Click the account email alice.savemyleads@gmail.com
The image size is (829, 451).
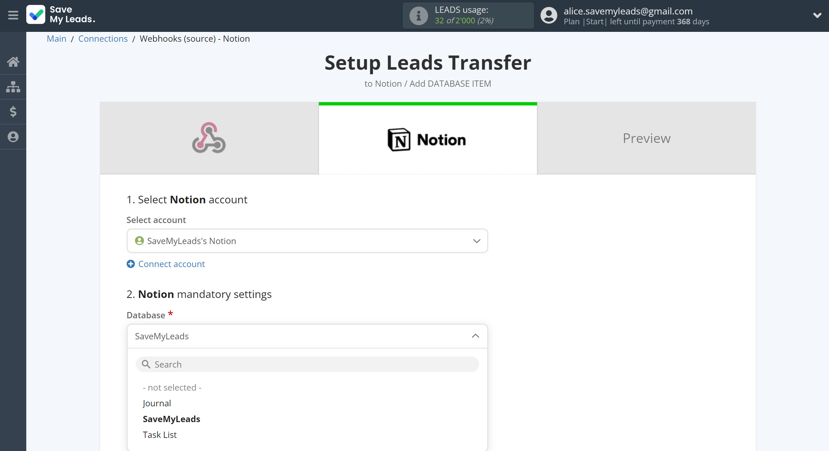(628, 11)
